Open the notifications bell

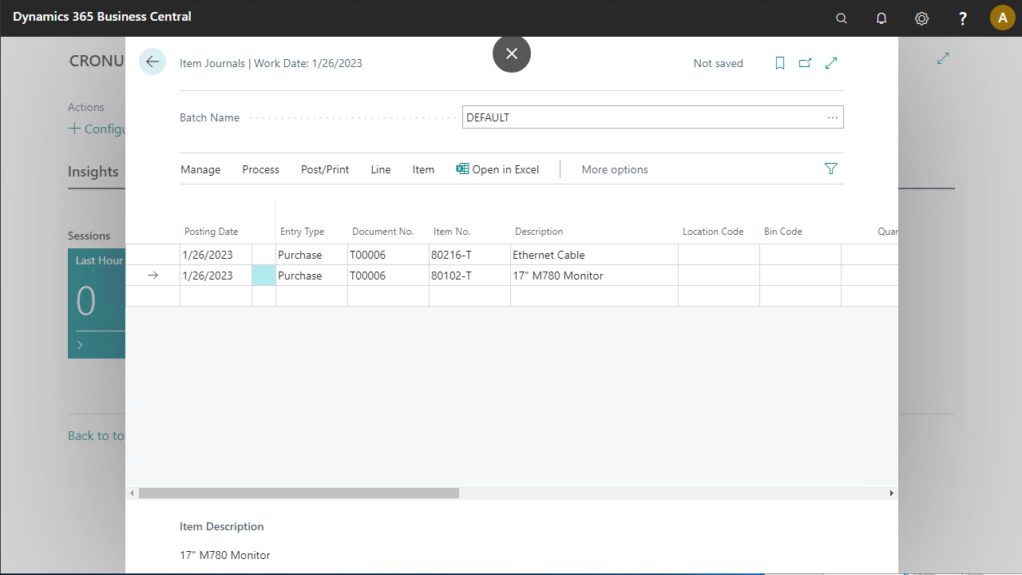881,18
